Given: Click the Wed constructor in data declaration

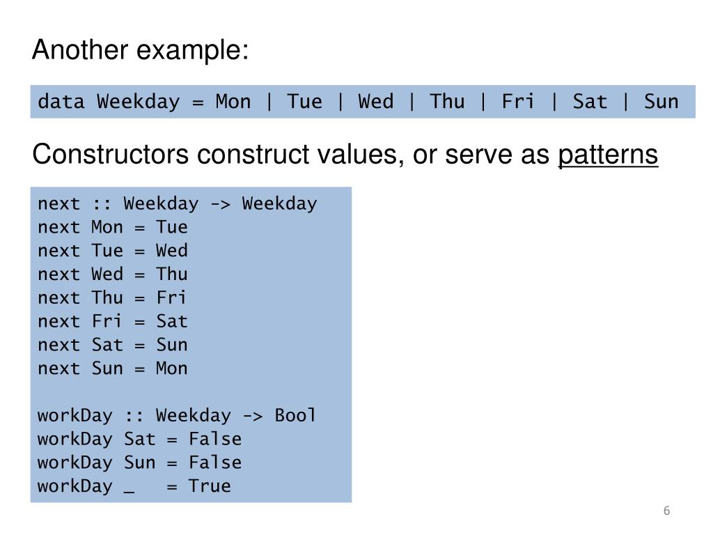Looking at the screenshot, I should coord(375,101).
